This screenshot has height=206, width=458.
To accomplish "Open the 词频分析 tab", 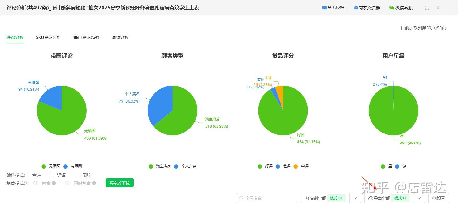I will point(120,37).
